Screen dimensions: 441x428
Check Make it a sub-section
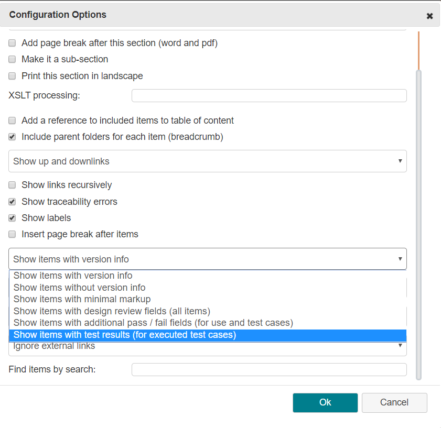12,59
